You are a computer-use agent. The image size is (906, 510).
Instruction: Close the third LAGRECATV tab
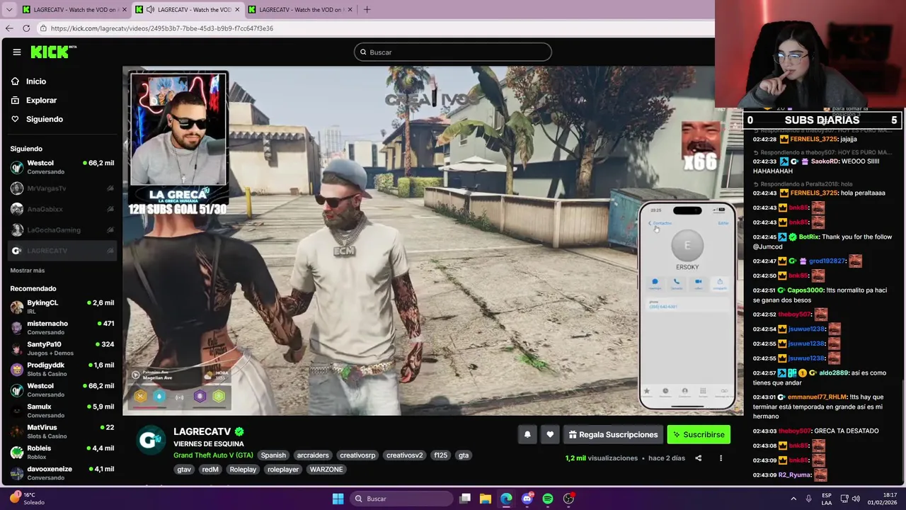point(351,9)
